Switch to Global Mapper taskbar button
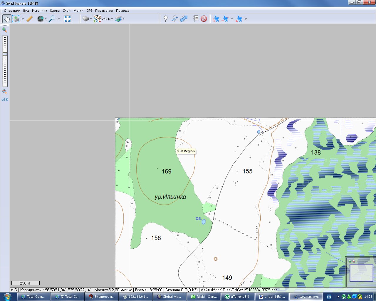 [169, 297]
